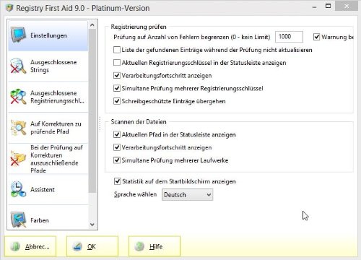361x260 pixels.
Task: Open the Hilfe button
Action: 155,246
